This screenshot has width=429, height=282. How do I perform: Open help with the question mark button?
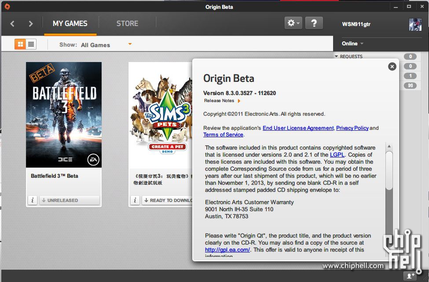[x=314, y=23]
